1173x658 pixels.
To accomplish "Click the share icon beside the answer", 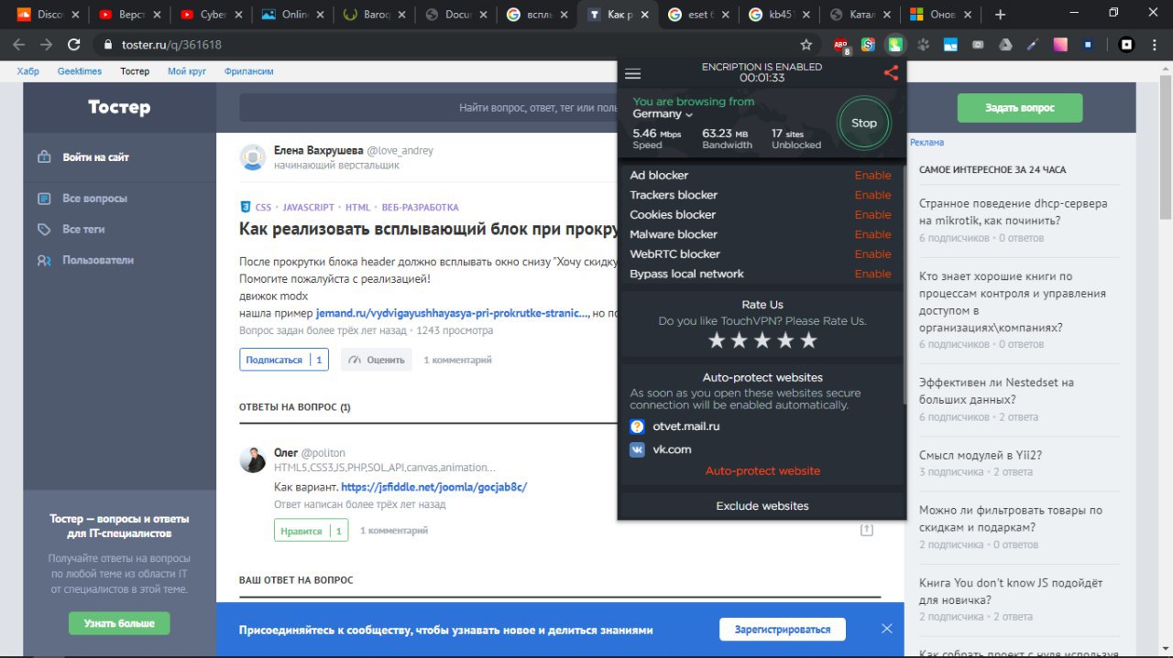I will coord(866,530).
